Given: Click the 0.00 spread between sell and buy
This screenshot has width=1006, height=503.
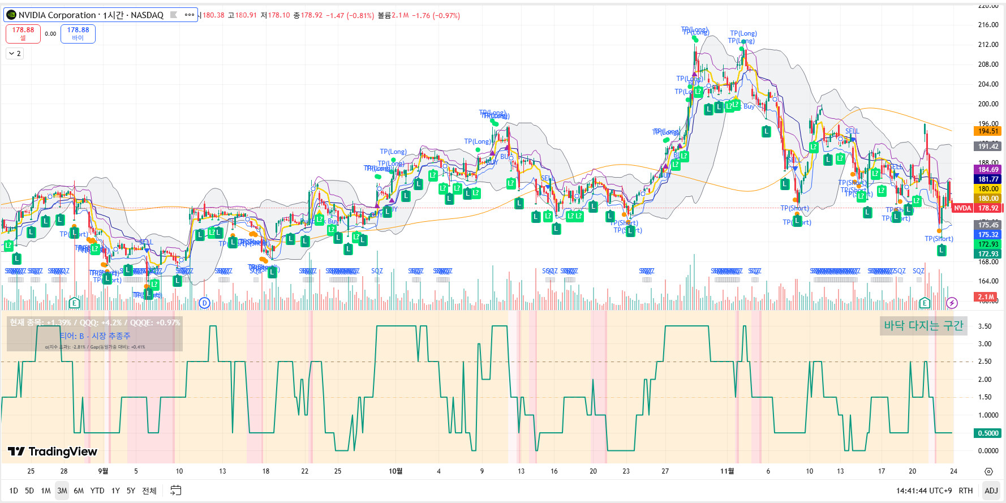Looking at the screenshot, I should (50, 34).
